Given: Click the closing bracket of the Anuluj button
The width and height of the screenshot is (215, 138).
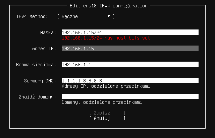Looking at the screenshot, I should [124, 118].
